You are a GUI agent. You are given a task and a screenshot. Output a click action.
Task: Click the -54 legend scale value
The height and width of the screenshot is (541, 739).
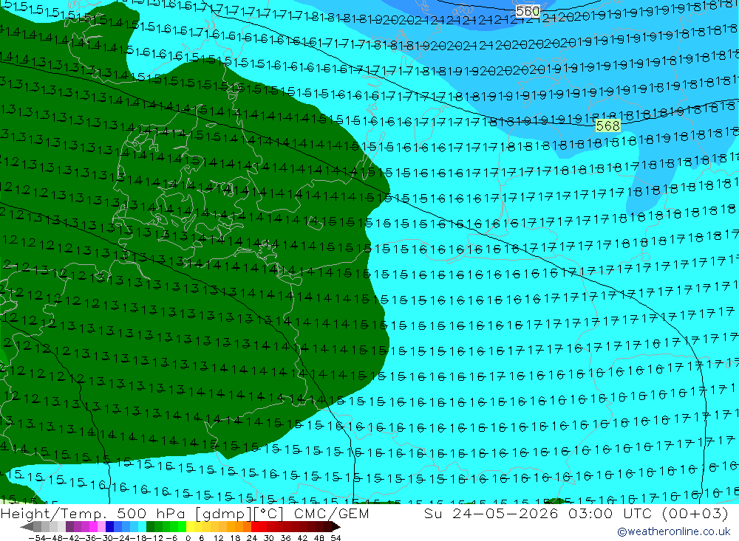(x=36, y=537)
